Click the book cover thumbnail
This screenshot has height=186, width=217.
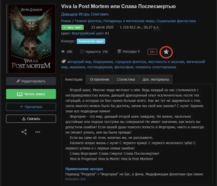pos(31,39)
